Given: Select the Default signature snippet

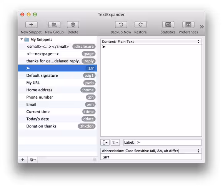Looking at the screenshot, I should coord(57,76).
